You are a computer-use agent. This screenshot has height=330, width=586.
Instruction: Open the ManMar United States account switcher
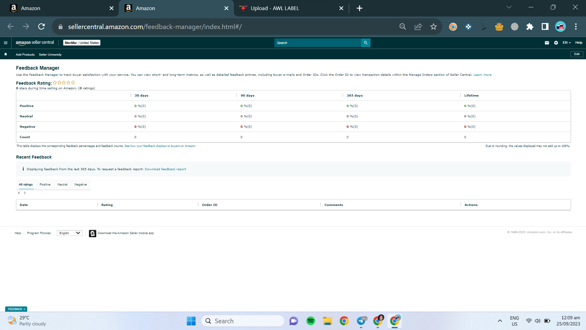82,43
